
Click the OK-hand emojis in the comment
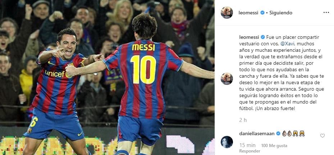[287, 133]
